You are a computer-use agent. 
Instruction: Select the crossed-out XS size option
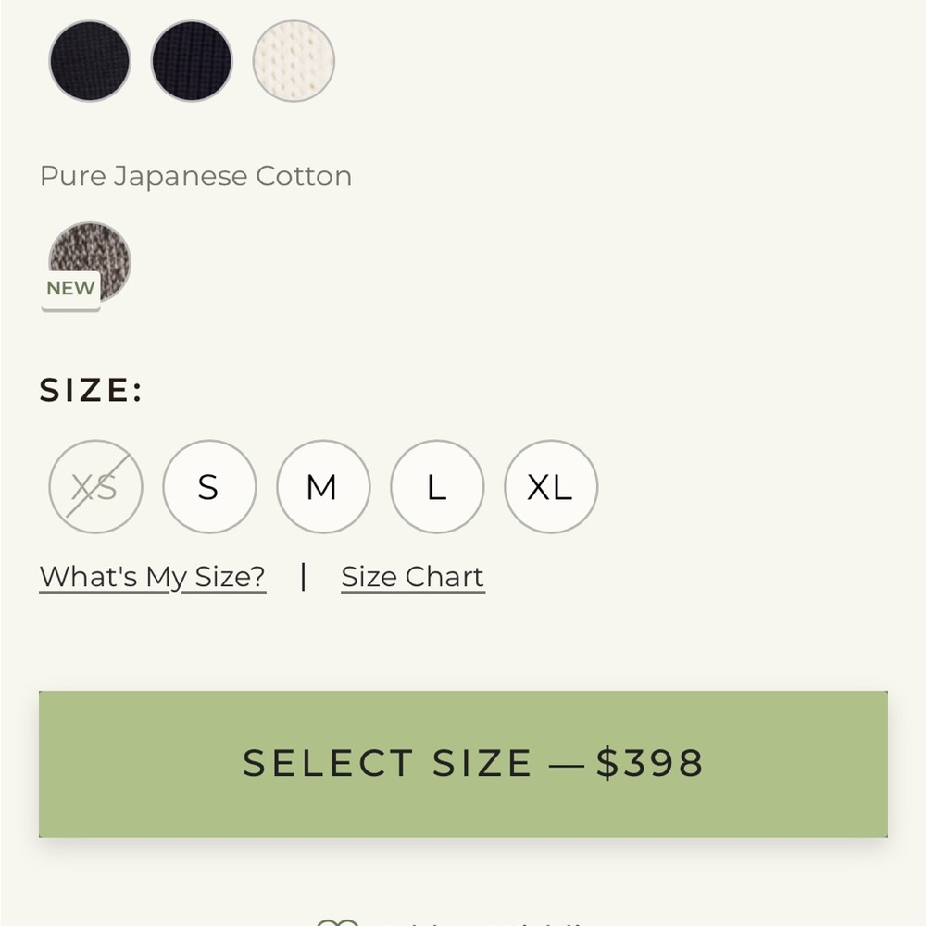(x=95, y=487)
